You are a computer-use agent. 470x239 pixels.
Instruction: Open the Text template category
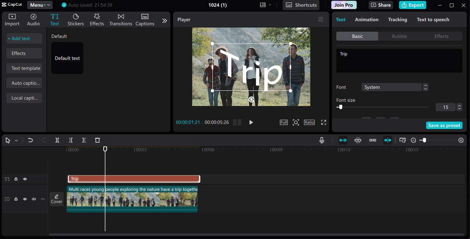click(x=24, y=68)
